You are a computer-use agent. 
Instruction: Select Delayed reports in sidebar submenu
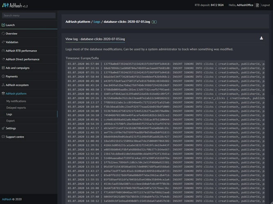(16, 108)
